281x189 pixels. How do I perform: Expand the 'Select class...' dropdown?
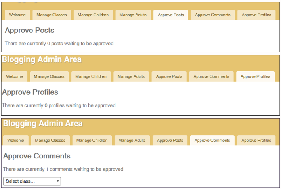32,181
